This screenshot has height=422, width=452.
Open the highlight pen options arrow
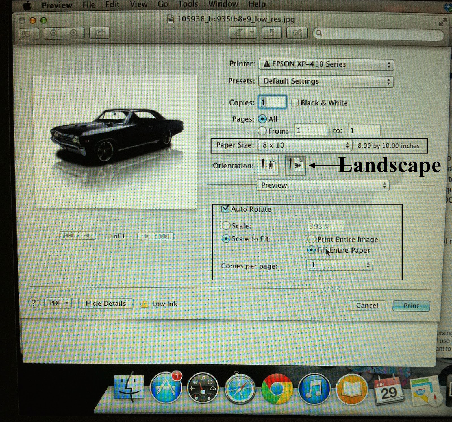pyautogui.click(x=252, y=33)
